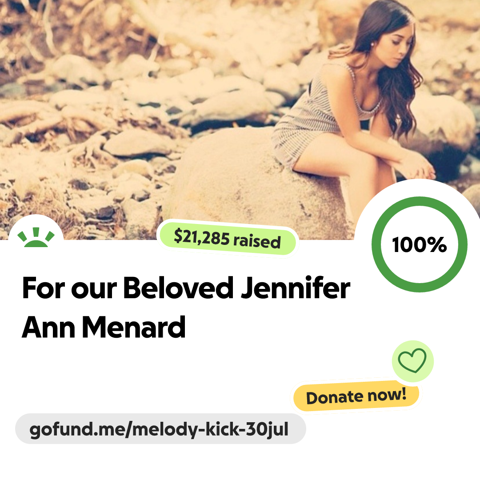Click the "For our Beloved Jennifer" title line
The image size is (480, 480).
click(x=186, y=288)
